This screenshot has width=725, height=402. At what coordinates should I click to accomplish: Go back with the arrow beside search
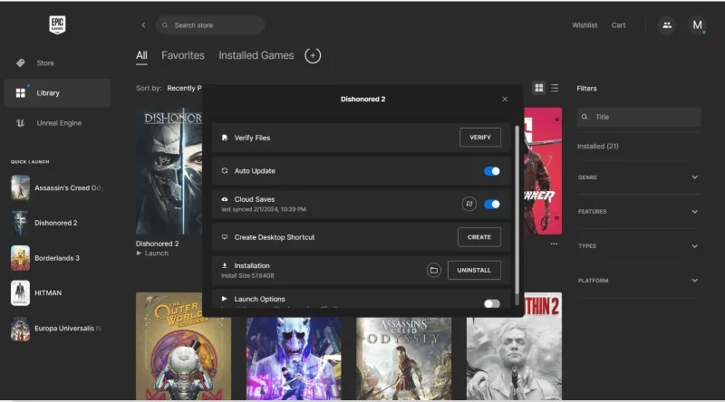[143, 25]
